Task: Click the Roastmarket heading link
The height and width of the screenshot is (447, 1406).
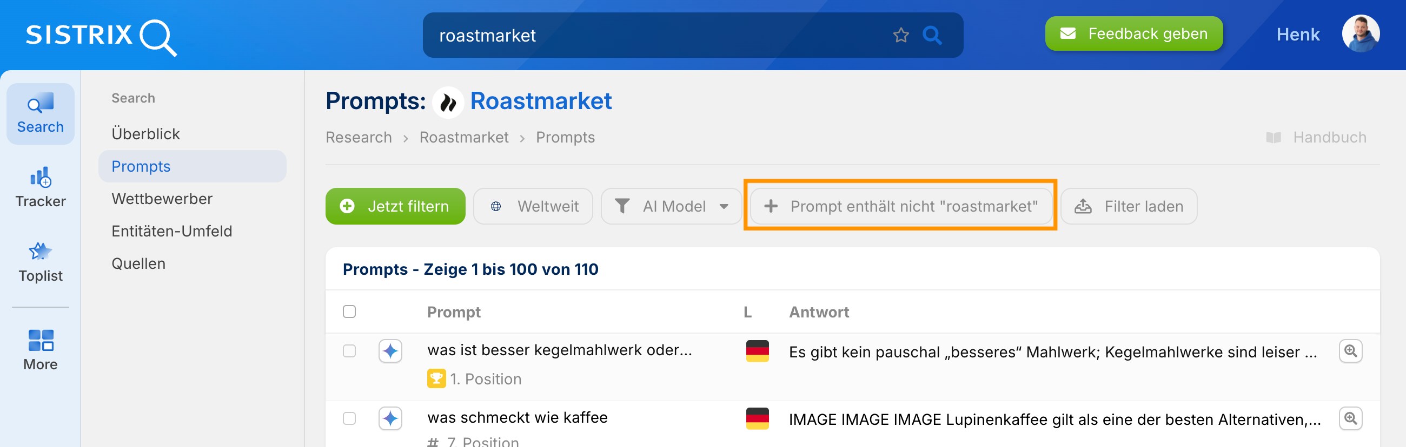Action: (540, 101)
